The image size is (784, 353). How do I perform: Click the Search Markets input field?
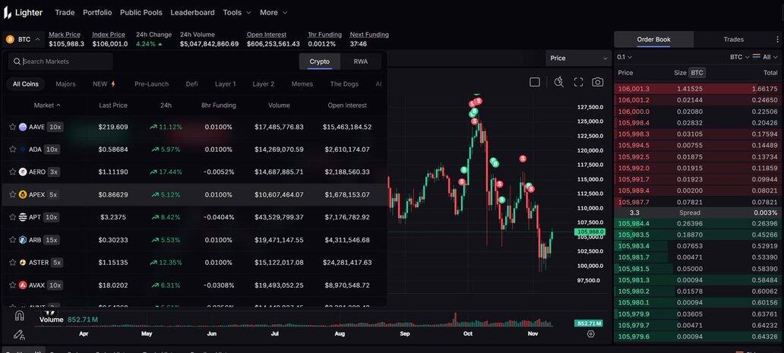[65, 61]
